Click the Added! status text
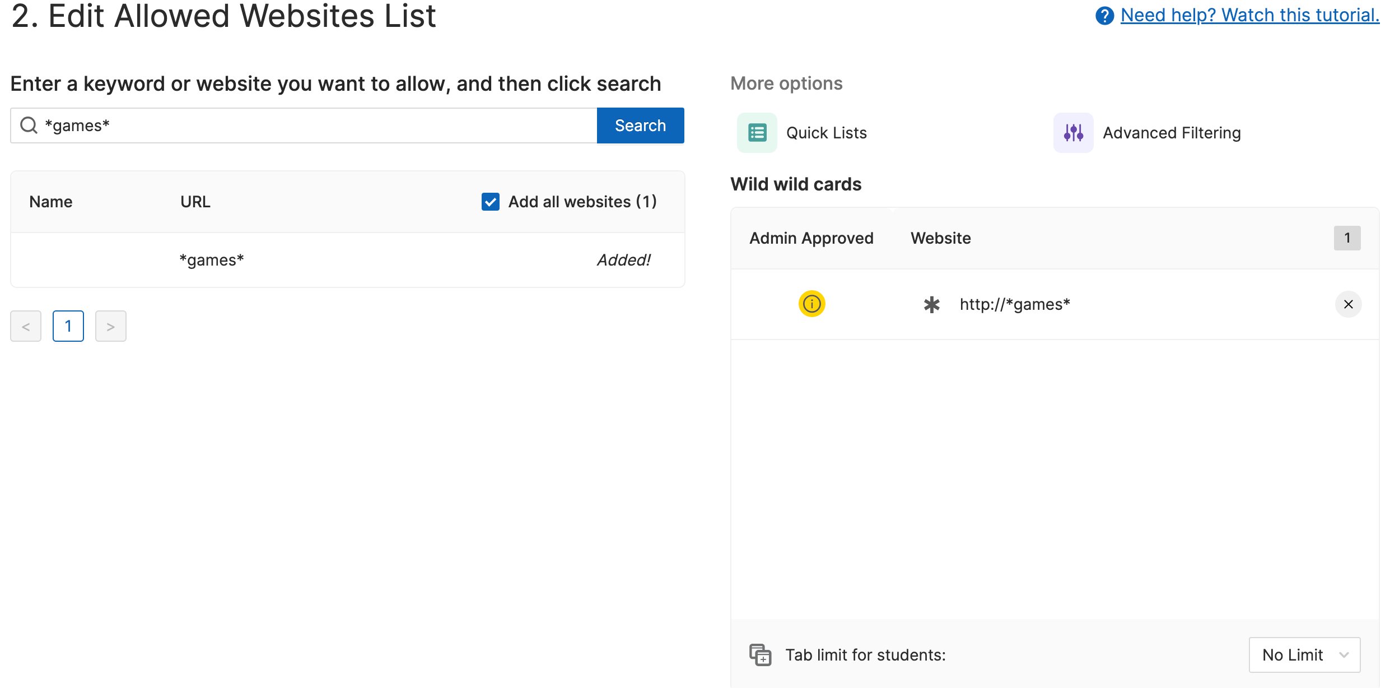 click(x=623, y=260)
